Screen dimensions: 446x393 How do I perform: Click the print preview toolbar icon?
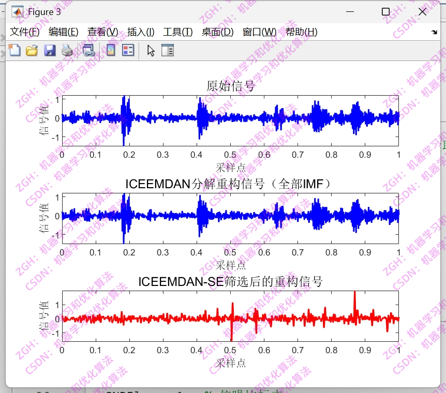point(88,50)
